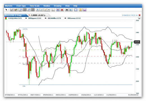
Task: Open the Studies menu
Action: pyautogui.click(x=47, y=6)
